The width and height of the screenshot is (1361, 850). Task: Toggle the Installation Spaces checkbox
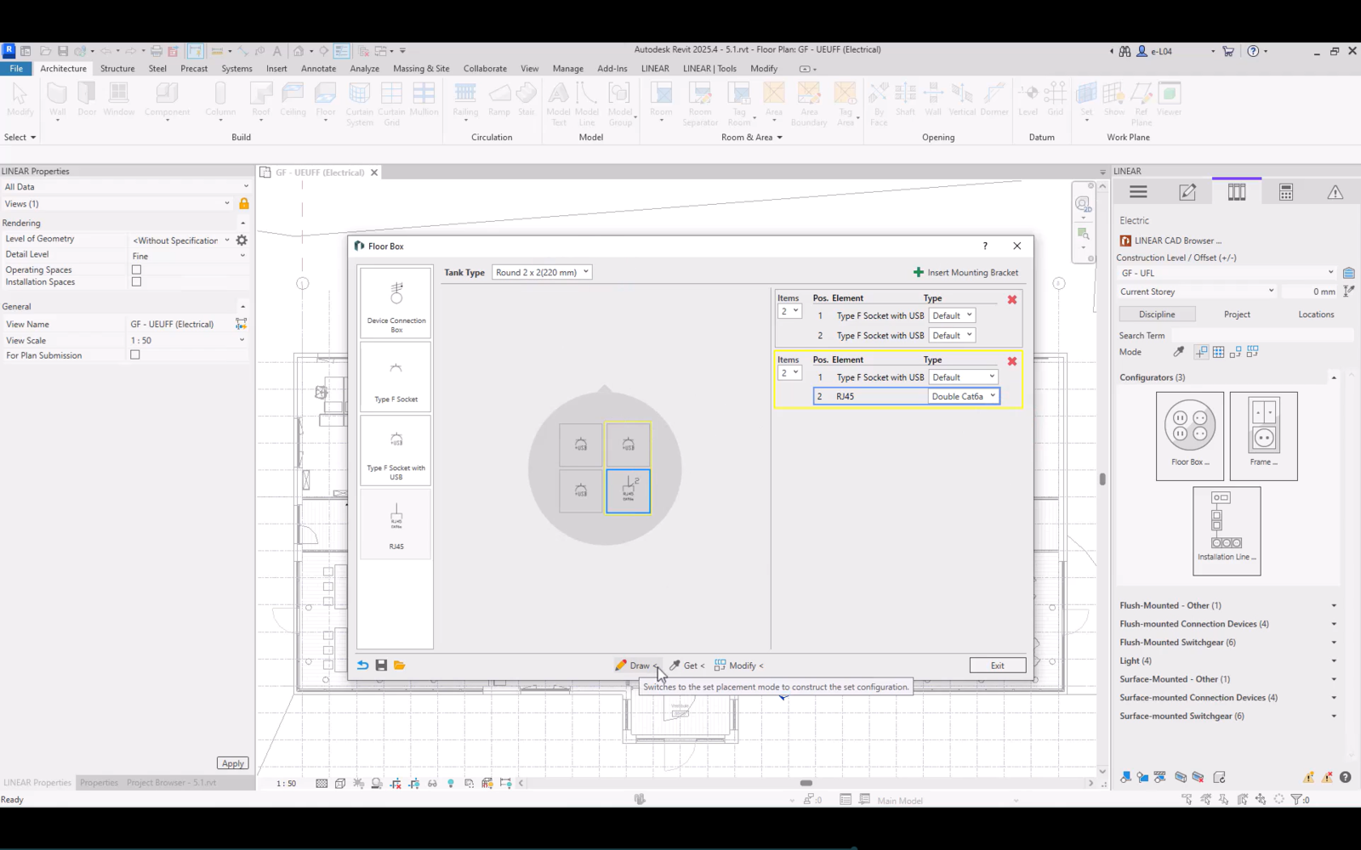click(x=136, y=282)
